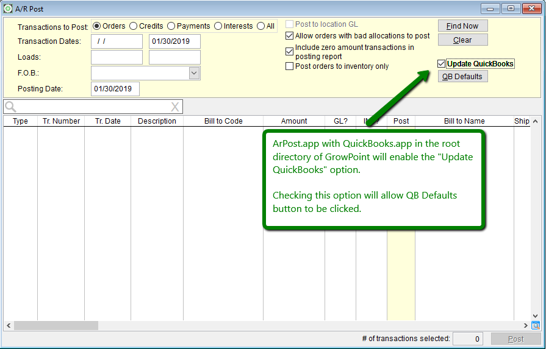Click the Posting Date field

(115, 89)
